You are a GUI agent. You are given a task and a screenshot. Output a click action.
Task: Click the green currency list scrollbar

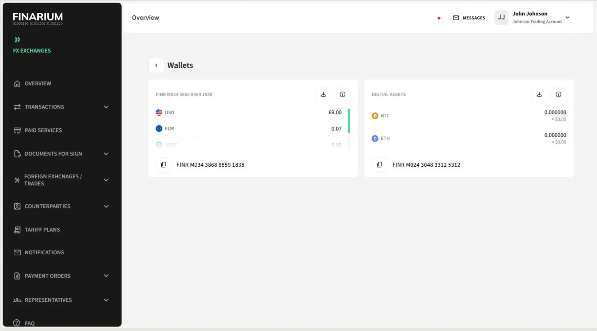click(x=349, y=121)
